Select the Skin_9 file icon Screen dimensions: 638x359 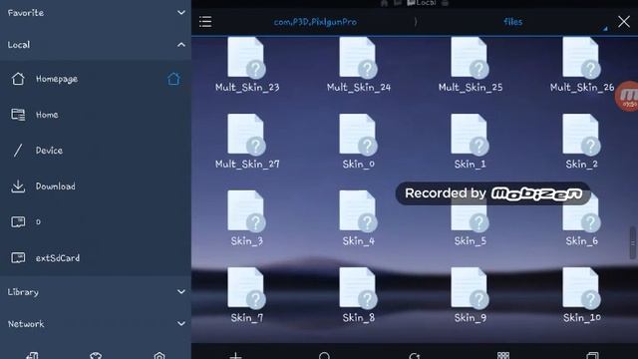(470, 288)
